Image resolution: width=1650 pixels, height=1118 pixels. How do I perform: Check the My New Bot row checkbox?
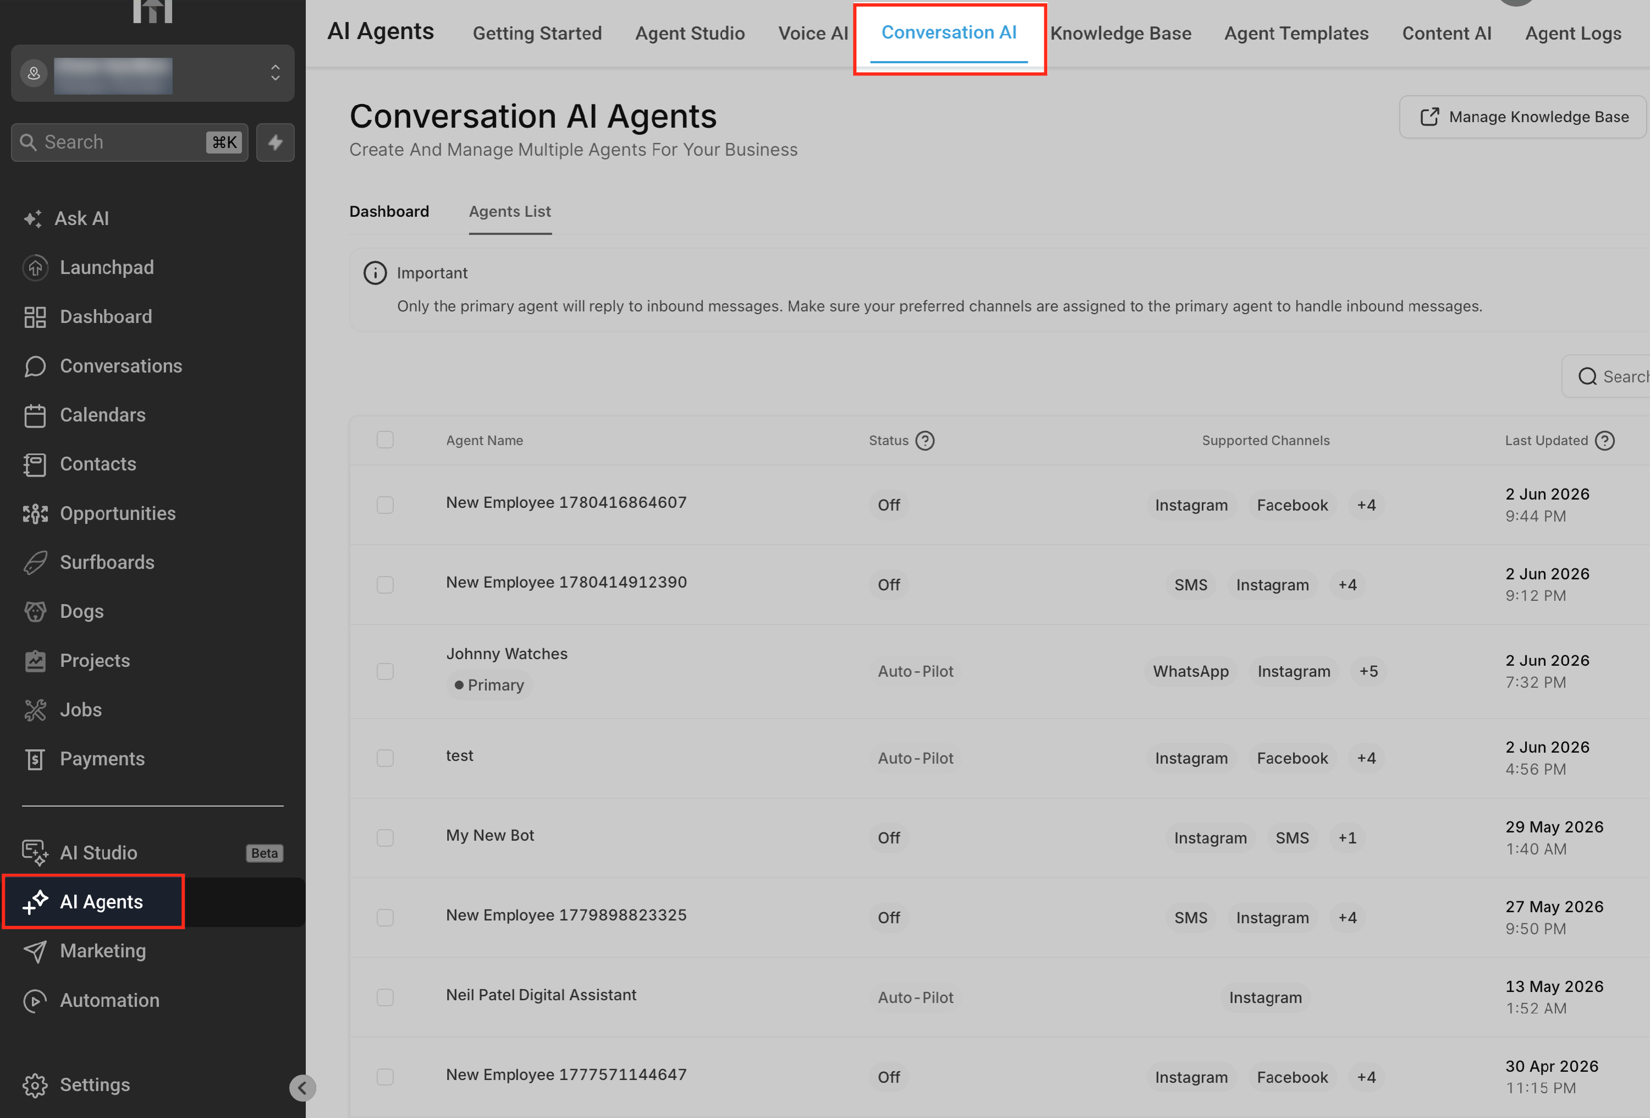(385, 837)
